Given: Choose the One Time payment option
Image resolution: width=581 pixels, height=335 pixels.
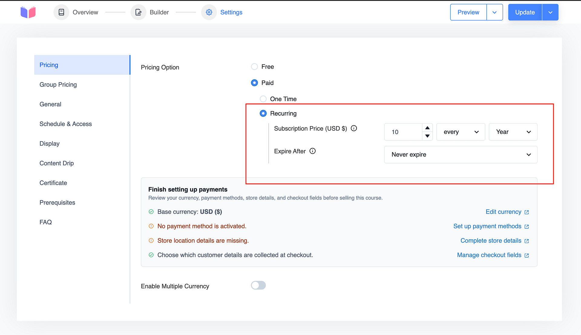Looking at the screenshot, I should coord(263,99).
